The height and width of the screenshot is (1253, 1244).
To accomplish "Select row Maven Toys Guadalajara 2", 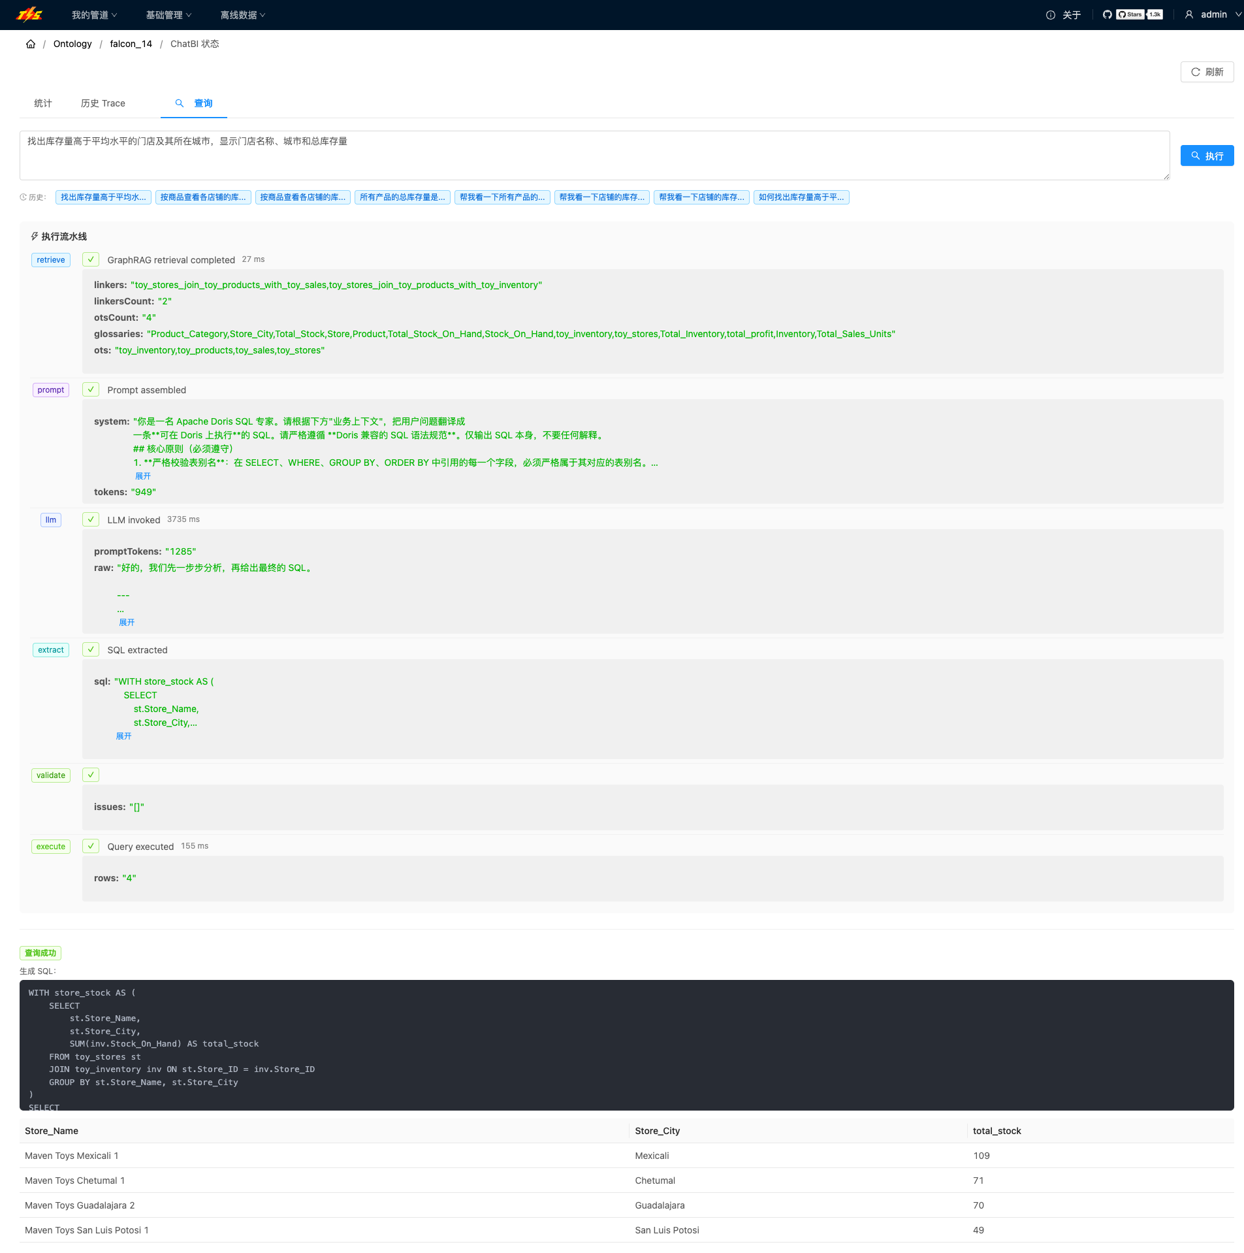I will pyautogui.click(x=626, y=1205).
